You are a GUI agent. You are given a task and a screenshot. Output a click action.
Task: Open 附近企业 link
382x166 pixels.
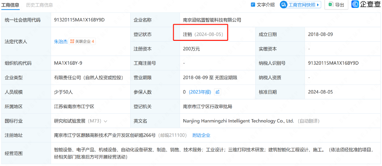coord(201,135)
